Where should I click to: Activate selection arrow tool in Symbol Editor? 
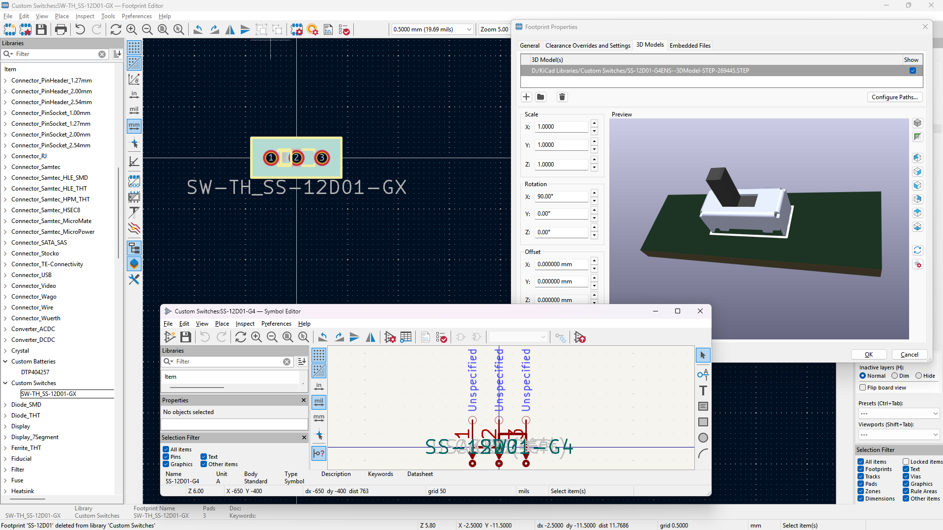703,355
